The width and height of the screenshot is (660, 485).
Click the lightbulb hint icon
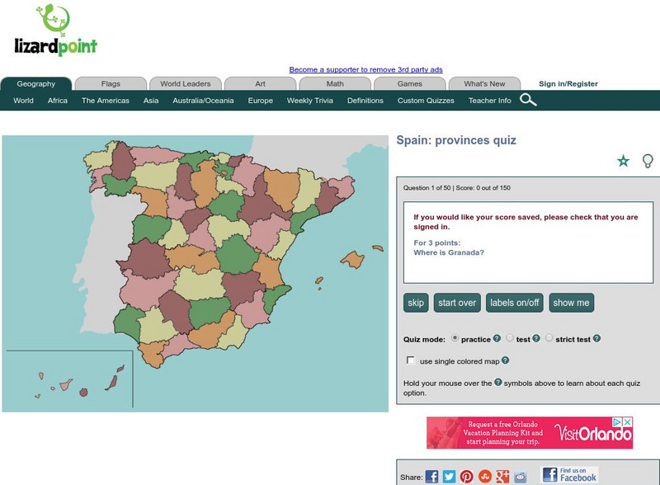pos(648,161)
